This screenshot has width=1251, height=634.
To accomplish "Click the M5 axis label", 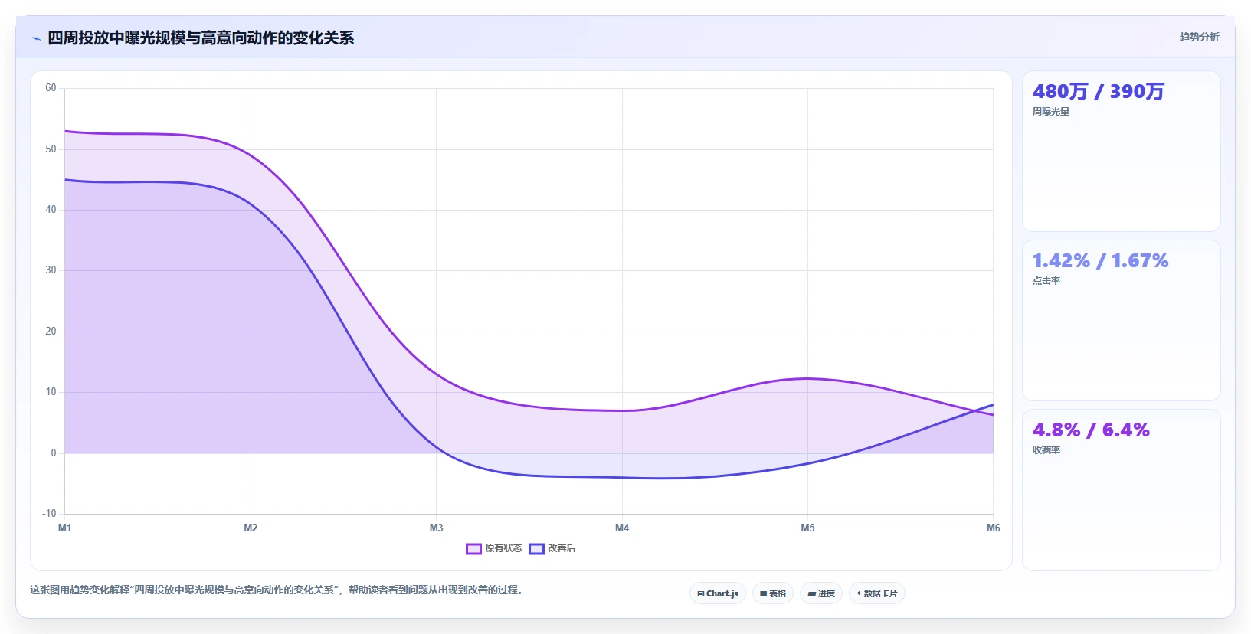I will coord(807,528).
